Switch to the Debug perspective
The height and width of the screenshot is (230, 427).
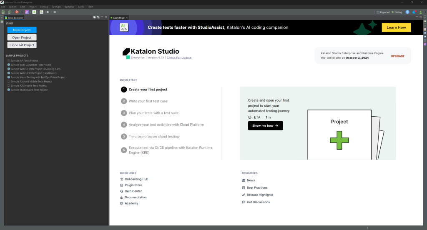pyautogui.click(x=397, y=12)
